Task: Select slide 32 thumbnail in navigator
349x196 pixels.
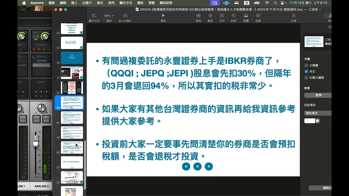Action: coord(72,88)
